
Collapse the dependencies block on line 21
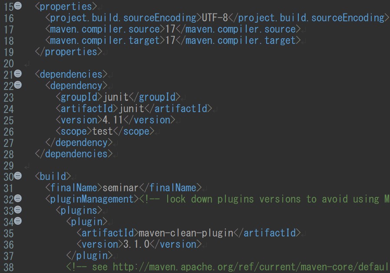18,73
